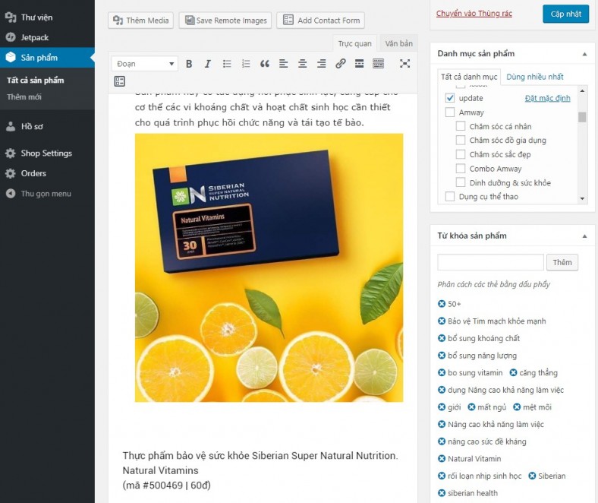This screenshot has width=598, height=503.
Task: Toggle bold formatting in editor toolbar
Action: tap(189, 64)
